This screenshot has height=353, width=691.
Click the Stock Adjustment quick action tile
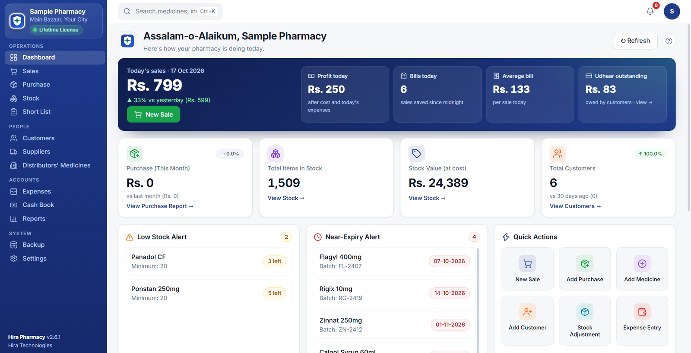pyautogui.click(x=585, y=321)
